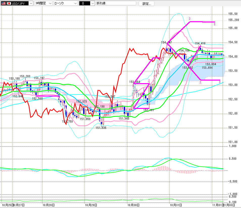
Task: Select the 10月30日 date on time axis
Action: point(132,205)
